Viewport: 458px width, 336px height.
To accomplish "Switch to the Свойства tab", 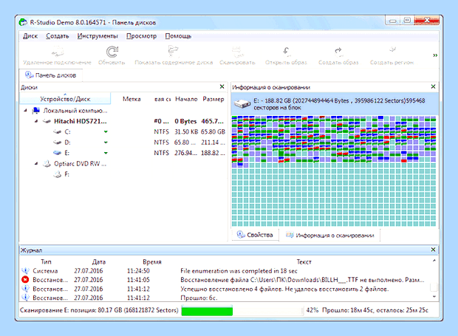I will point(255,235).
